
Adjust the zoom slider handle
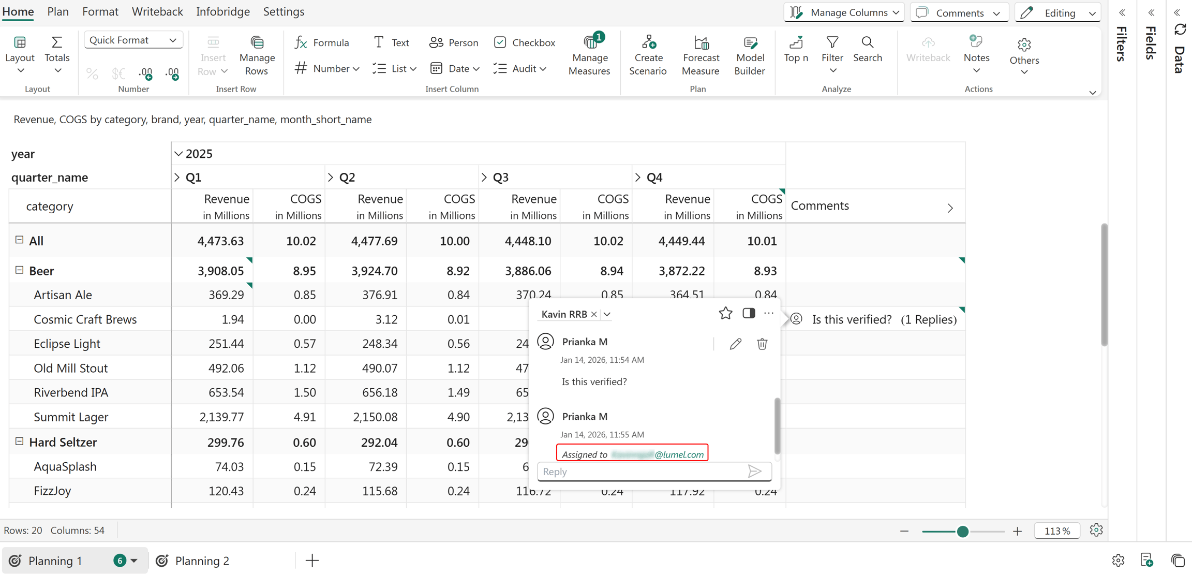tap(963, 532)
